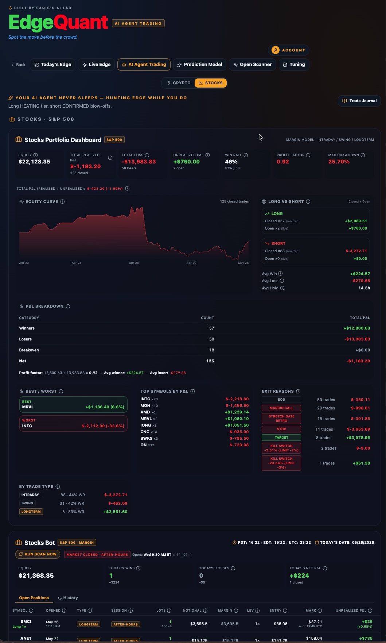The width and height of the screenshot is (386, 643).
Task: Click info icon beside Mark column header
Action: pyautogui.click(x=320, y=611)
